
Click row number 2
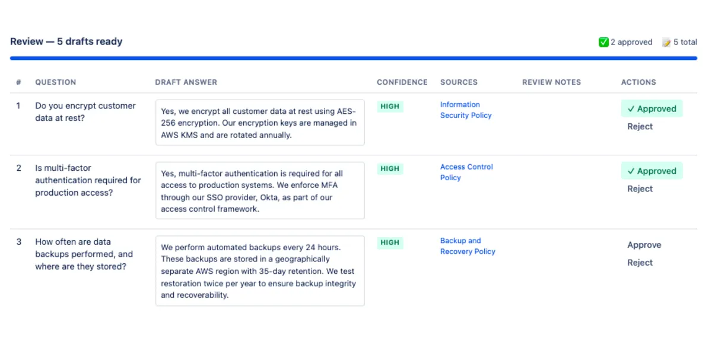[18, 168]
